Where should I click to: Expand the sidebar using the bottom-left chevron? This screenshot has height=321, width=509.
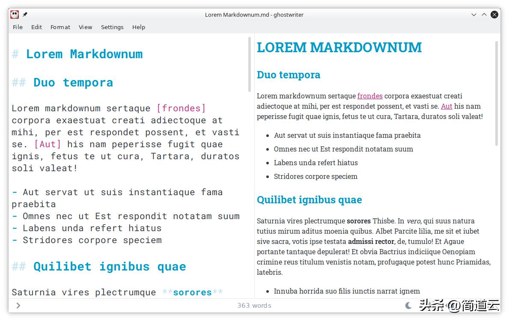point(18,305)
